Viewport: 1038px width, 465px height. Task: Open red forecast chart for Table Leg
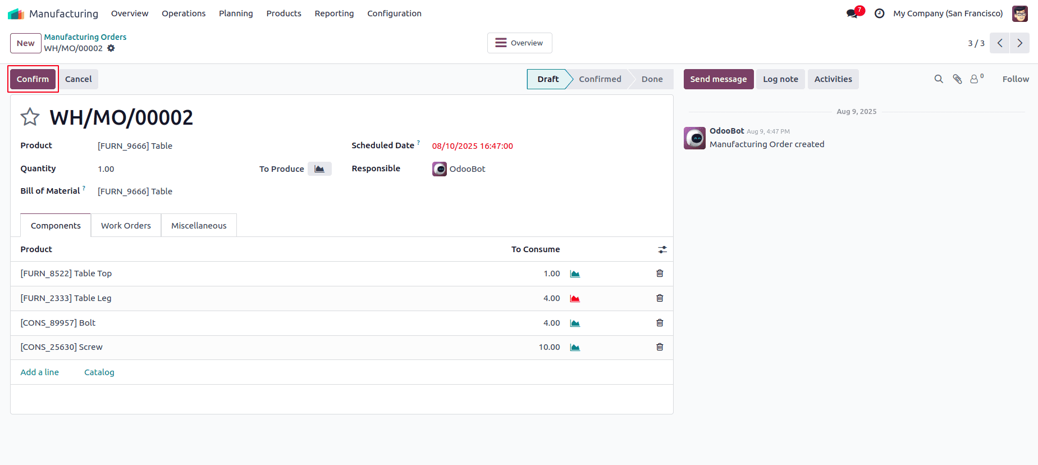point(575,299)
